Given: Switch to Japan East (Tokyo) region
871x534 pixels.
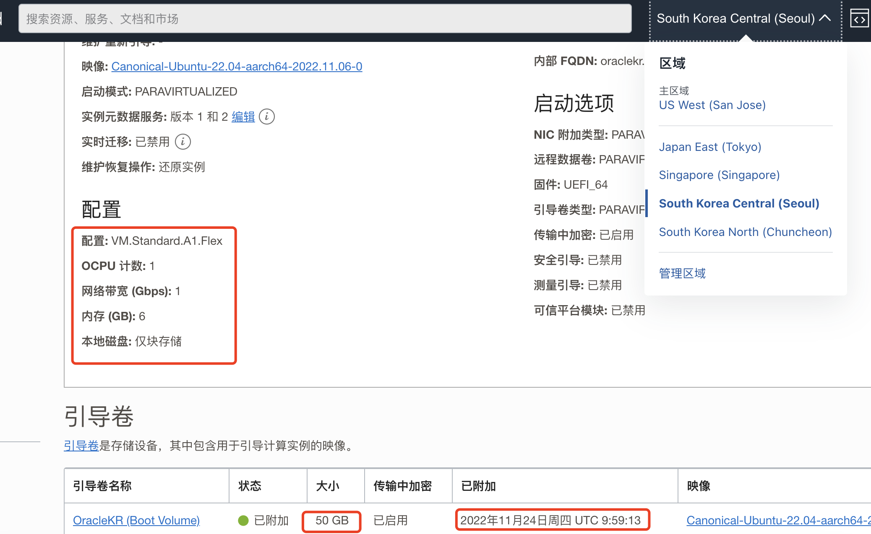Looking at the screenshot, I should pyautogui.click(x=710, y=147).
